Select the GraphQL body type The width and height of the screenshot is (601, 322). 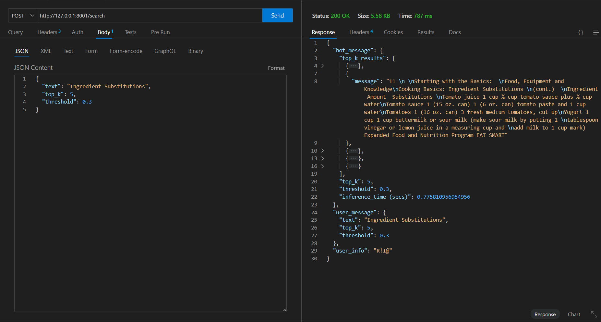(165, 51)
